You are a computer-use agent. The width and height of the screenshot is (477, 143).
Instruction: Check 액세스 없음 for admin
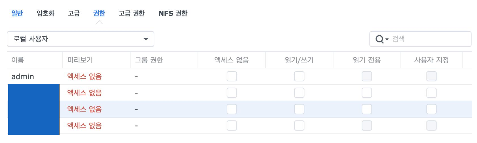pyautogui.click(x=232, y=77)
